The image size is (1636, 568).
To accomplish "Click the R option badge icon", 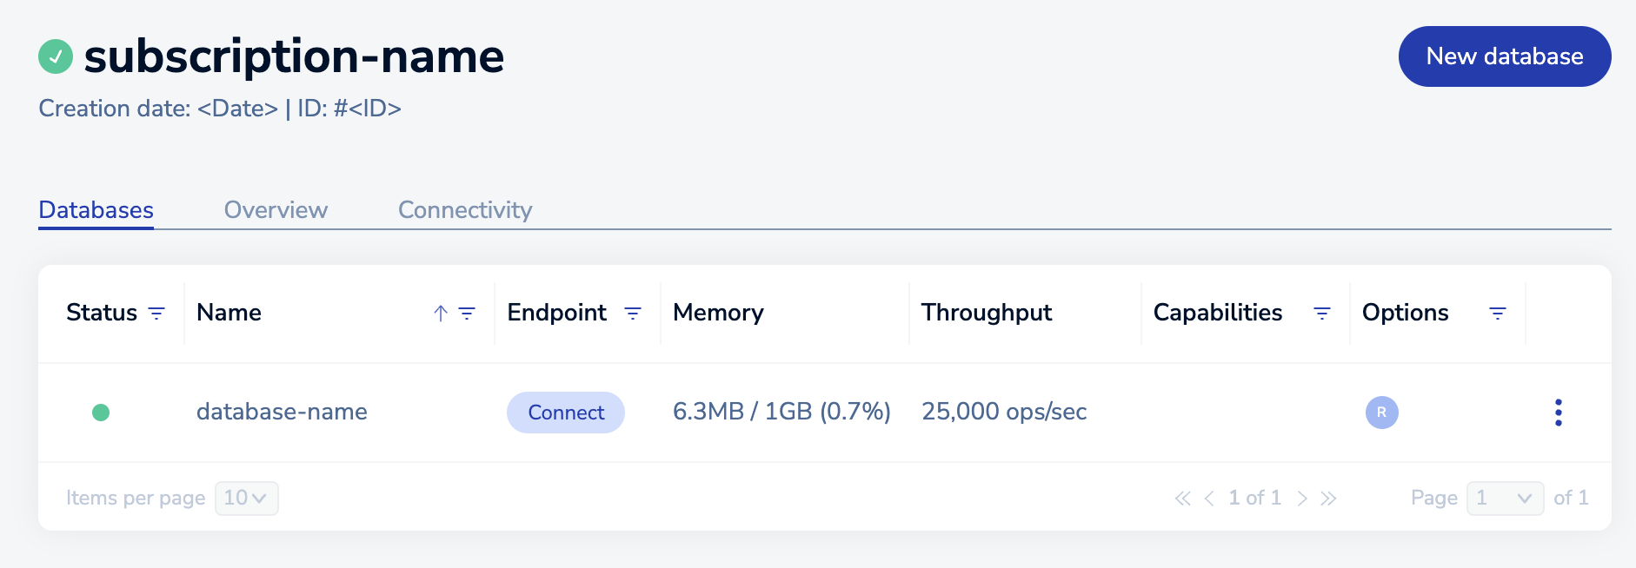I will pos(1381,413).
